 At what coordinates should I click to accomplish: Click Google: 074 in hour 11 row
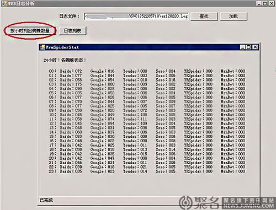click(102, 119)
